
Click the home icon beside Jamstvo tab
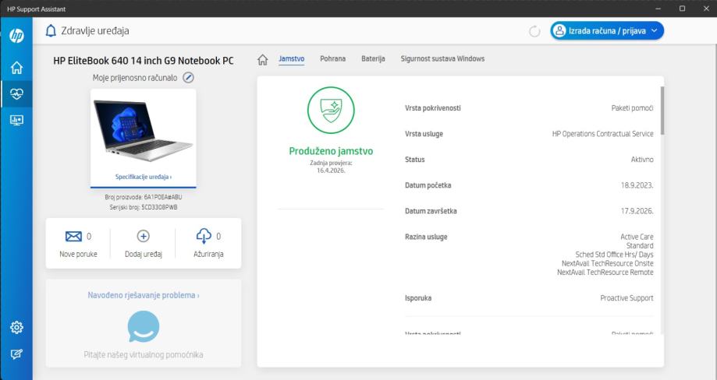tap(263, 59)
